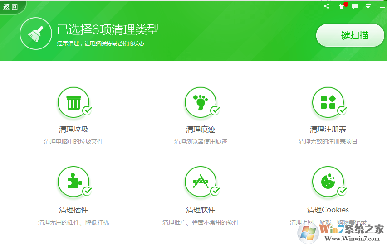Image resolution: width=387 pixels, height=245 pixels.
Task: Click the 清理软件 label text
Action: coord(201,210)
